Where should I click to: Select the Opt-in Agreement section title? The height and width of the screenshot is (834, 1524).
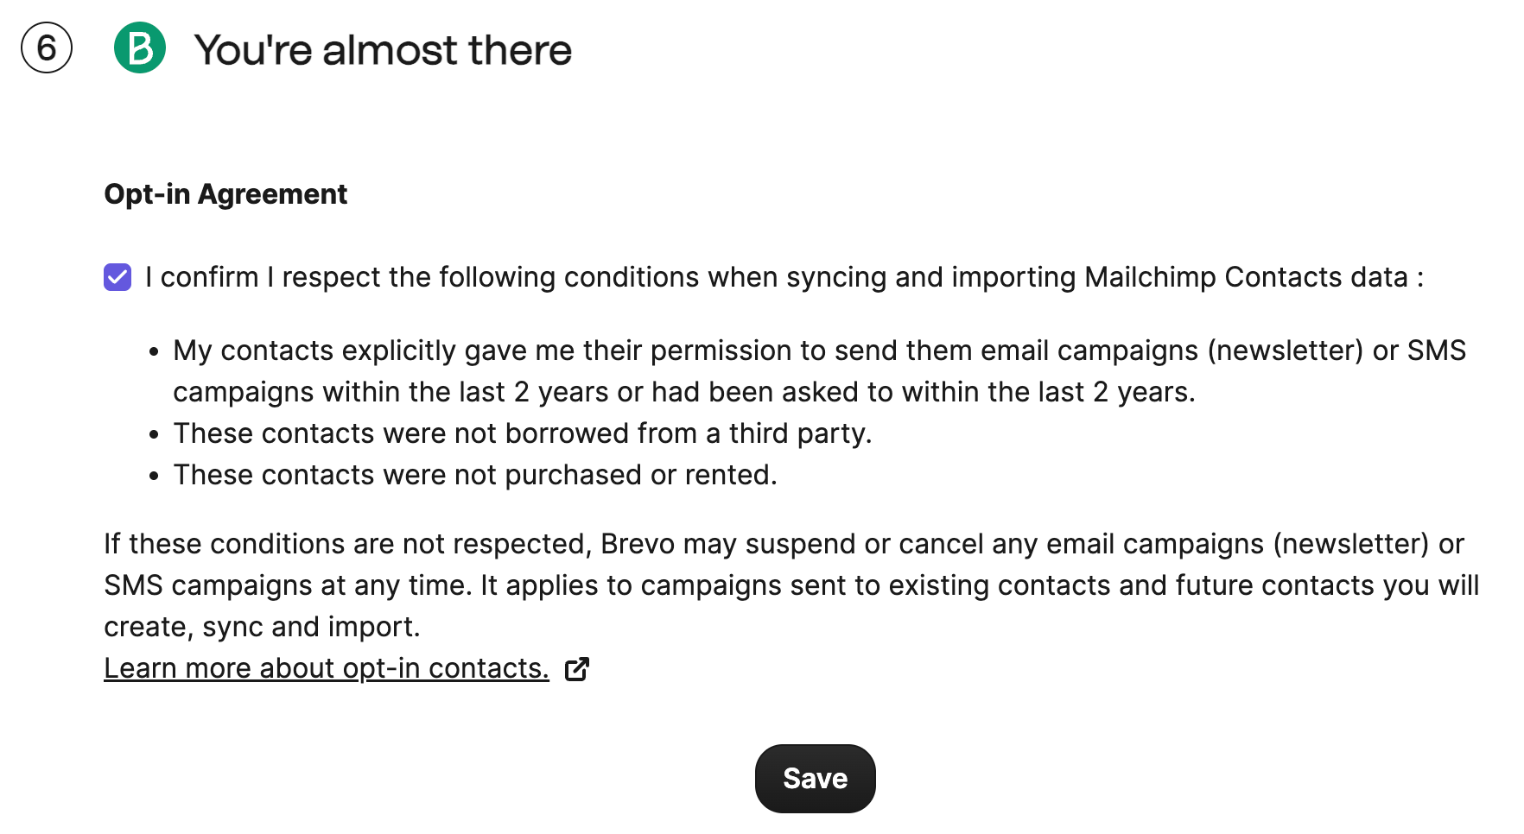click(x=225, y=193)
